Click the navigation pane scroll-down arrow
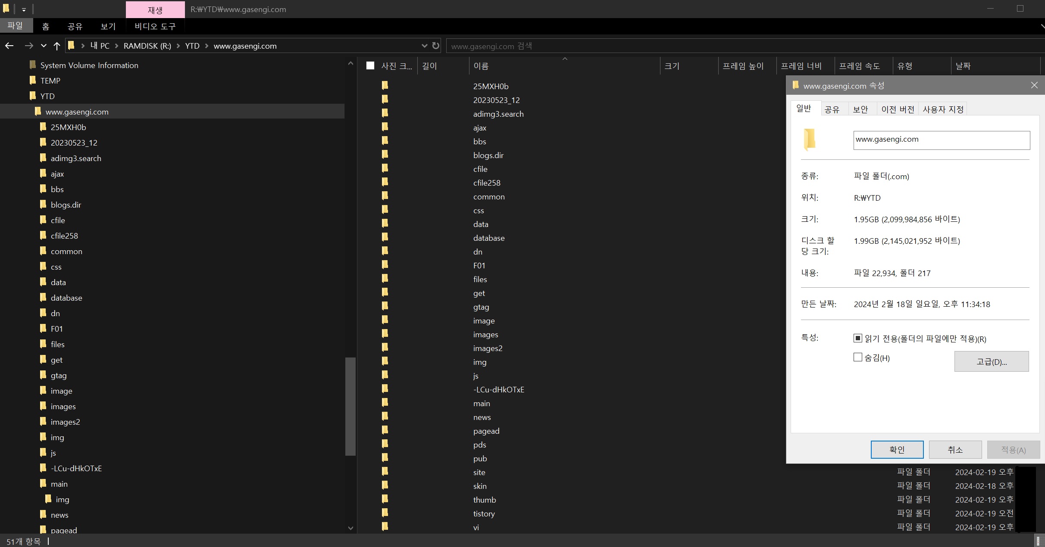Screen dimensions: 1045x547 click(x=350, y=528)
